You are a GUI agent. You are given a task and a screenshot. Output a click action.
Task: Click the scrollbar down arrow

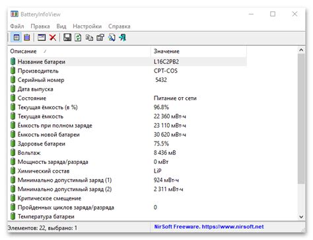point(301,217)
